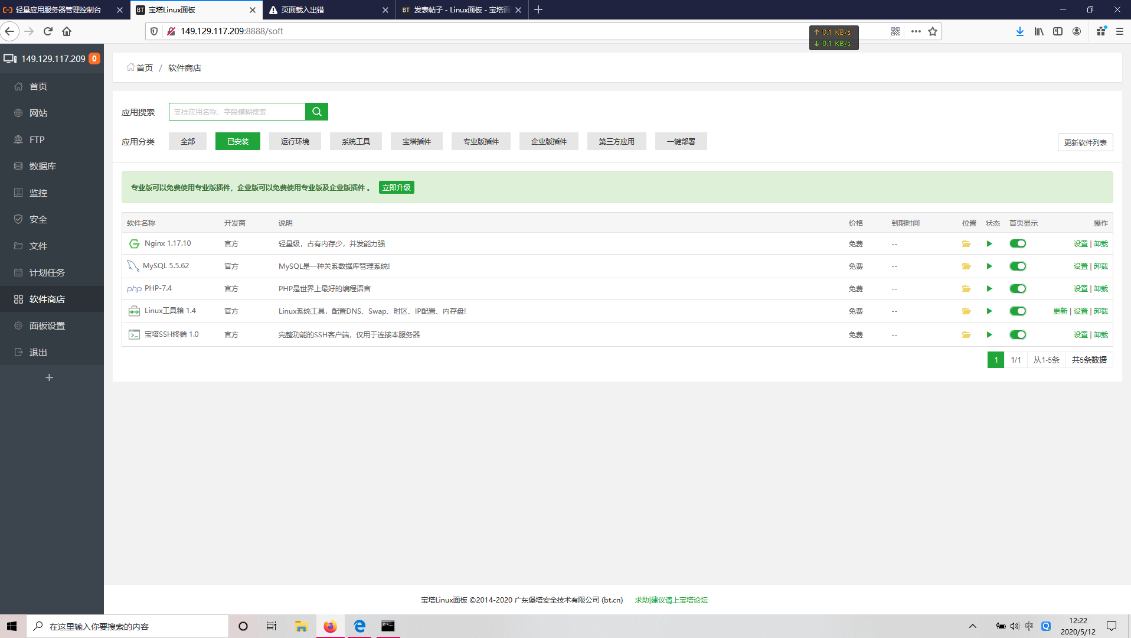Toggle MySQL homepage display switch
1131x638 pixels.
click(x=1018, y=266)
